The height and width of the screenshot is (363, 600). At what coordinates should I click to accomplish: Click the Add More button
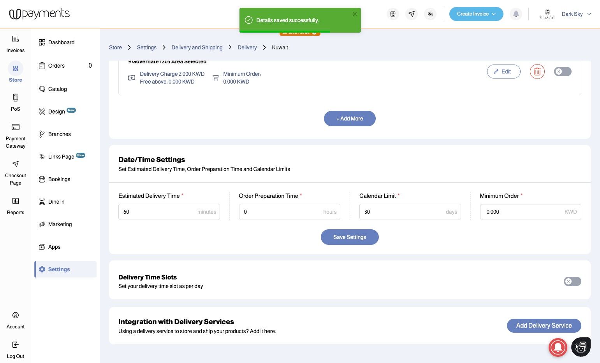(350, 119)
